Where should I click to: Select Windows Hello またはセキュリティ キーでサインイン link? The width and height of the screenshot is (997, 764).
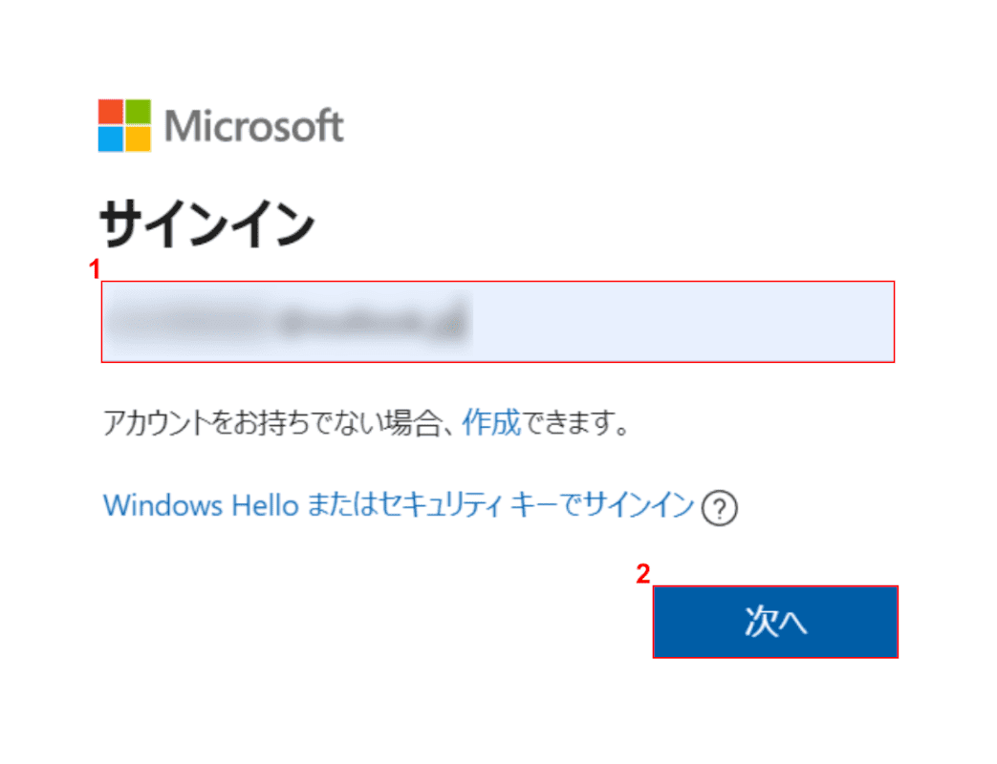[x=399, y=505]
